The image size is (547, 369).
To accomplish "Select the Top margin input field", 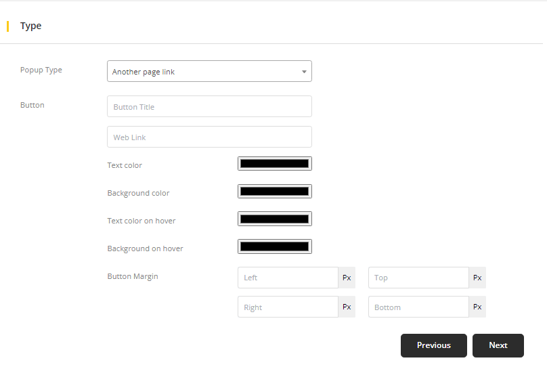I will pyautogui.click(x=418, y=278).
